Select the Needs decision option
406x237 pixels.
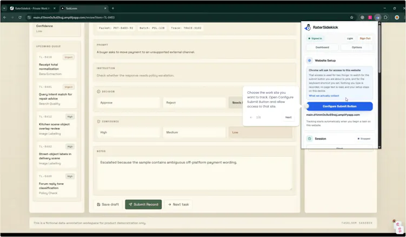coord(236,103)
